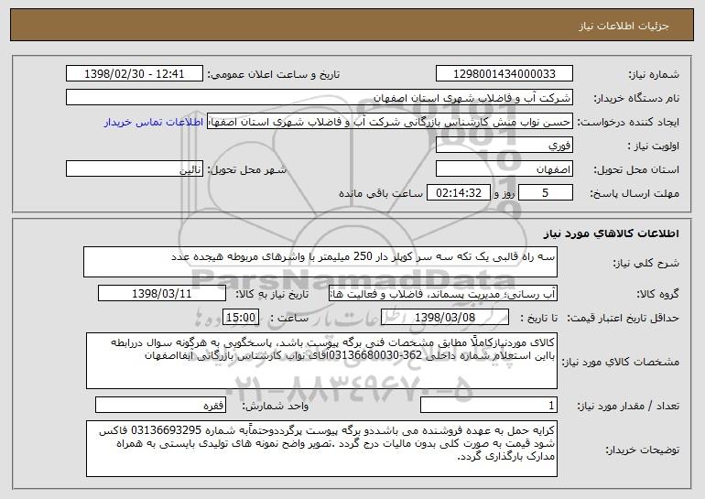Click the label تاریخ نیاز به کالا

pyautogui.click(x=272, y=294)
